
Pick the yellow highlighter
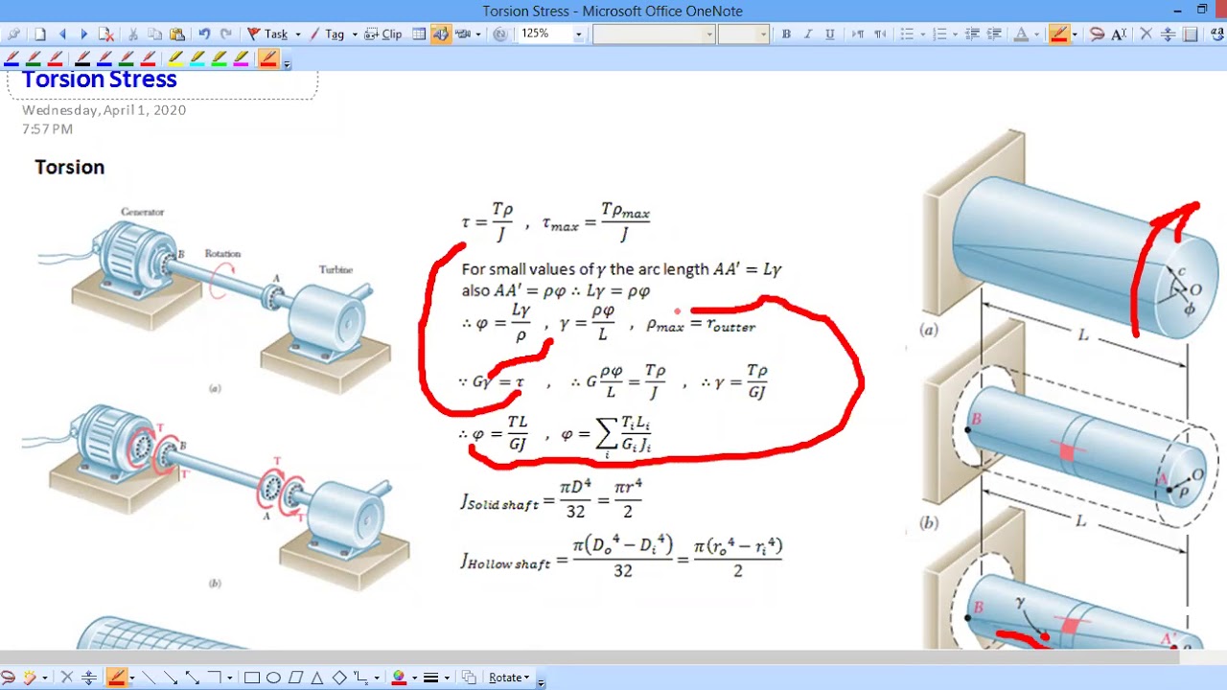(x=175, y=58)
